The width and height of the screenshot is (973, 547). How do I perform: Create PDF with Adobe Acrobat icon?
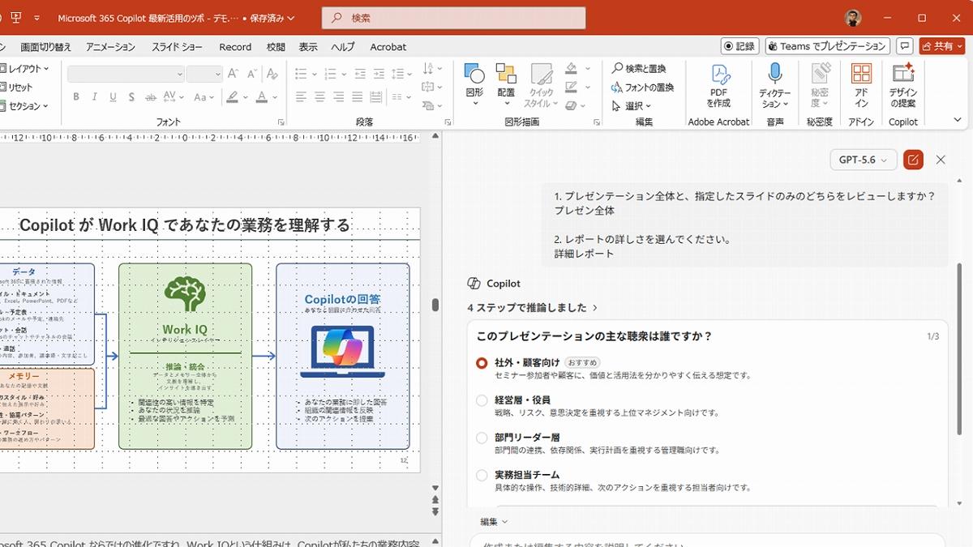pyautogui.click(x=718, y=86)
